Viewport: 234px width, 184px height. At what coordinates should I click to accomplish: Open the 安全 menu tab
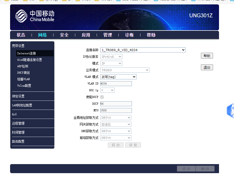tap(64, 35)
